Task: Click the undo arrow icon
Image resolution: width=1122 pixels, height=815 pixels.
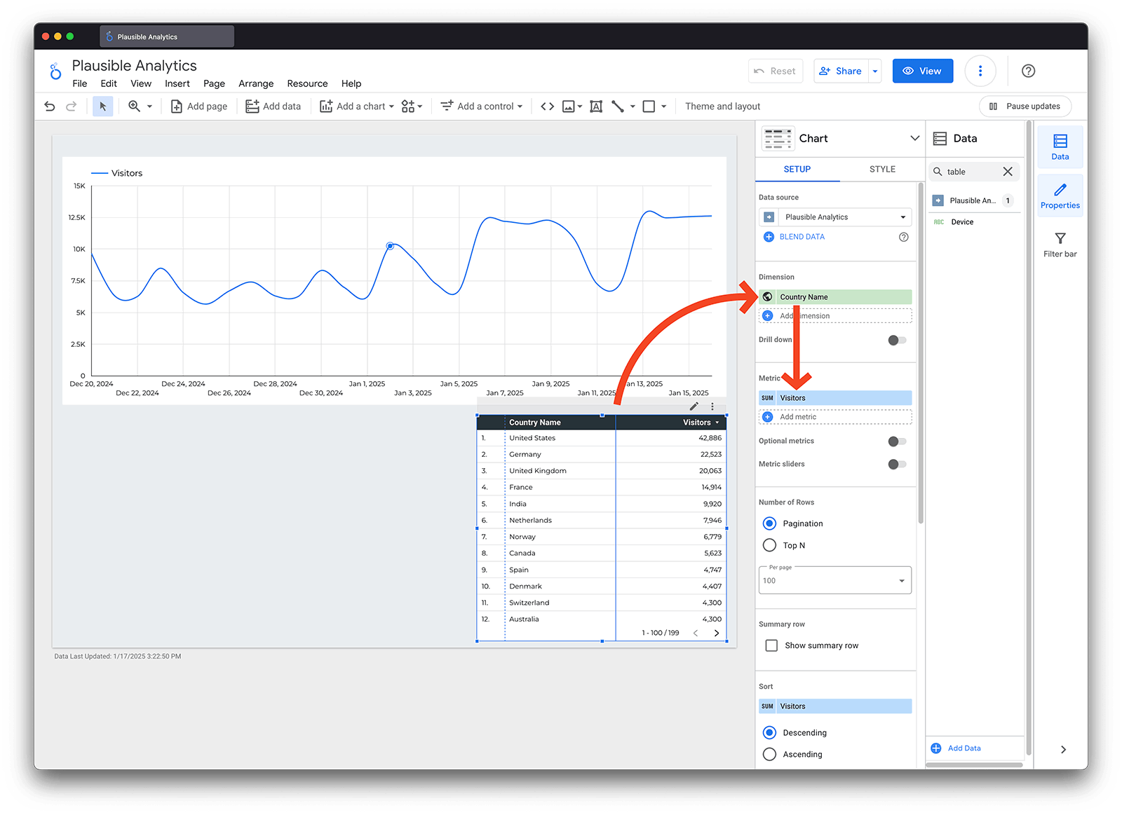Action: coord(49,107)
